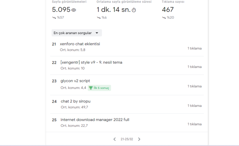The width and height of the screenshot is (239, 146).
Task: Click the downward trend arrow beside %20
Action: 164,18
